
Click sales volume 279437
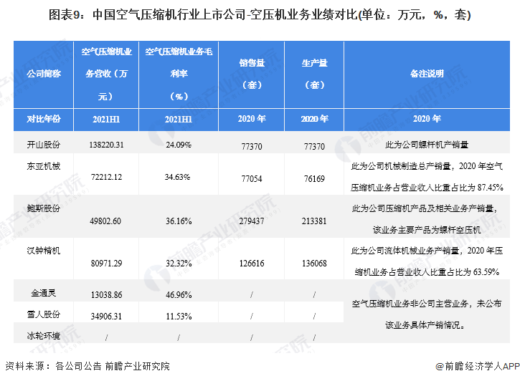[252, 221]
